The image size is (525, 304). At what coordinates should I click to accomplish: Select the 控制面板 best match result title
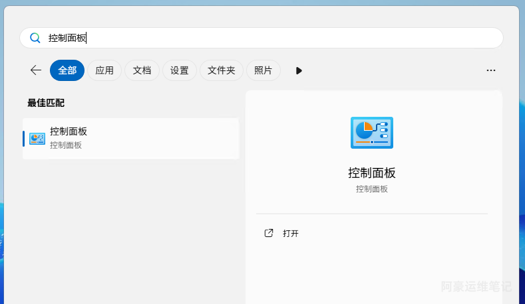[x=69, y=131]
